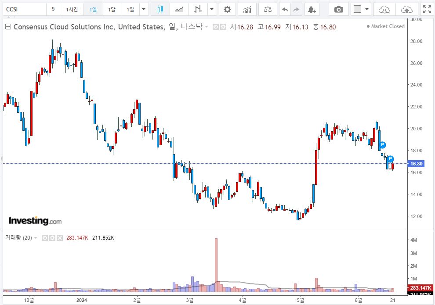The image size is (435, 305).
Task: Click the 2024 time axis label
Action: (x=82, y=300)
